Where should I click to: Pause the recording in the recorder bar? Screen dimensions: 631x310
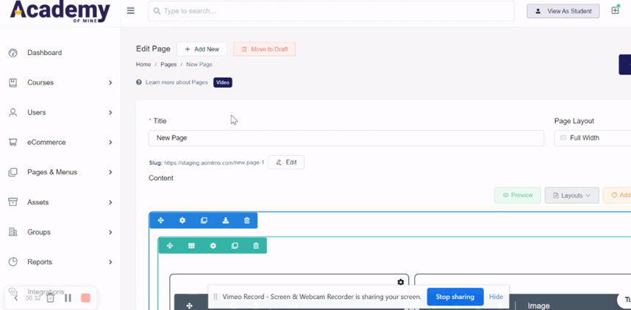click(x=68, y=298)
